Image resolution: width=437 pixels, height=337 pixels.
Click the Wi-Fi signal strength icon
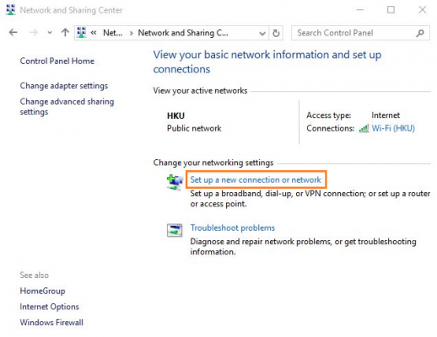(x=364, y=129)
